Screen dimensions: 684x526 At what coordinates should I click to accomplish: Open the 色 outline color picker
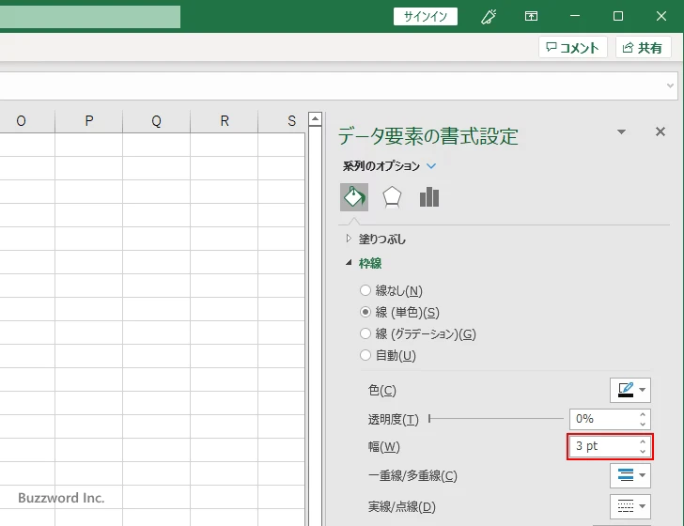tap(630, 390)
